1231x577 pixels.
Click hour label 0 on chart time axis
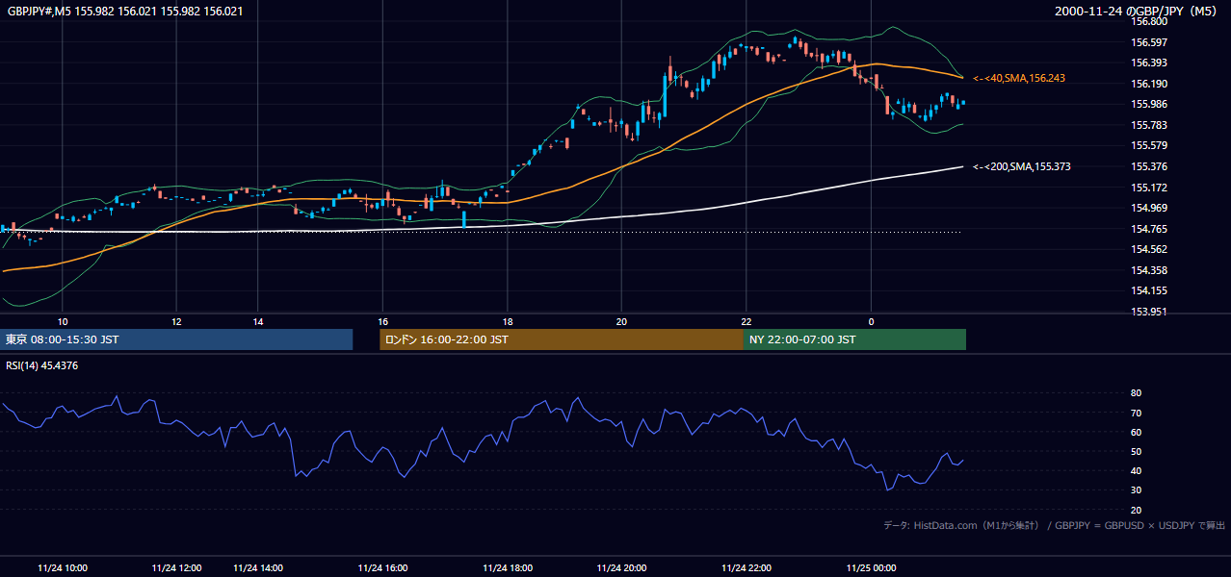click(871, 321)
